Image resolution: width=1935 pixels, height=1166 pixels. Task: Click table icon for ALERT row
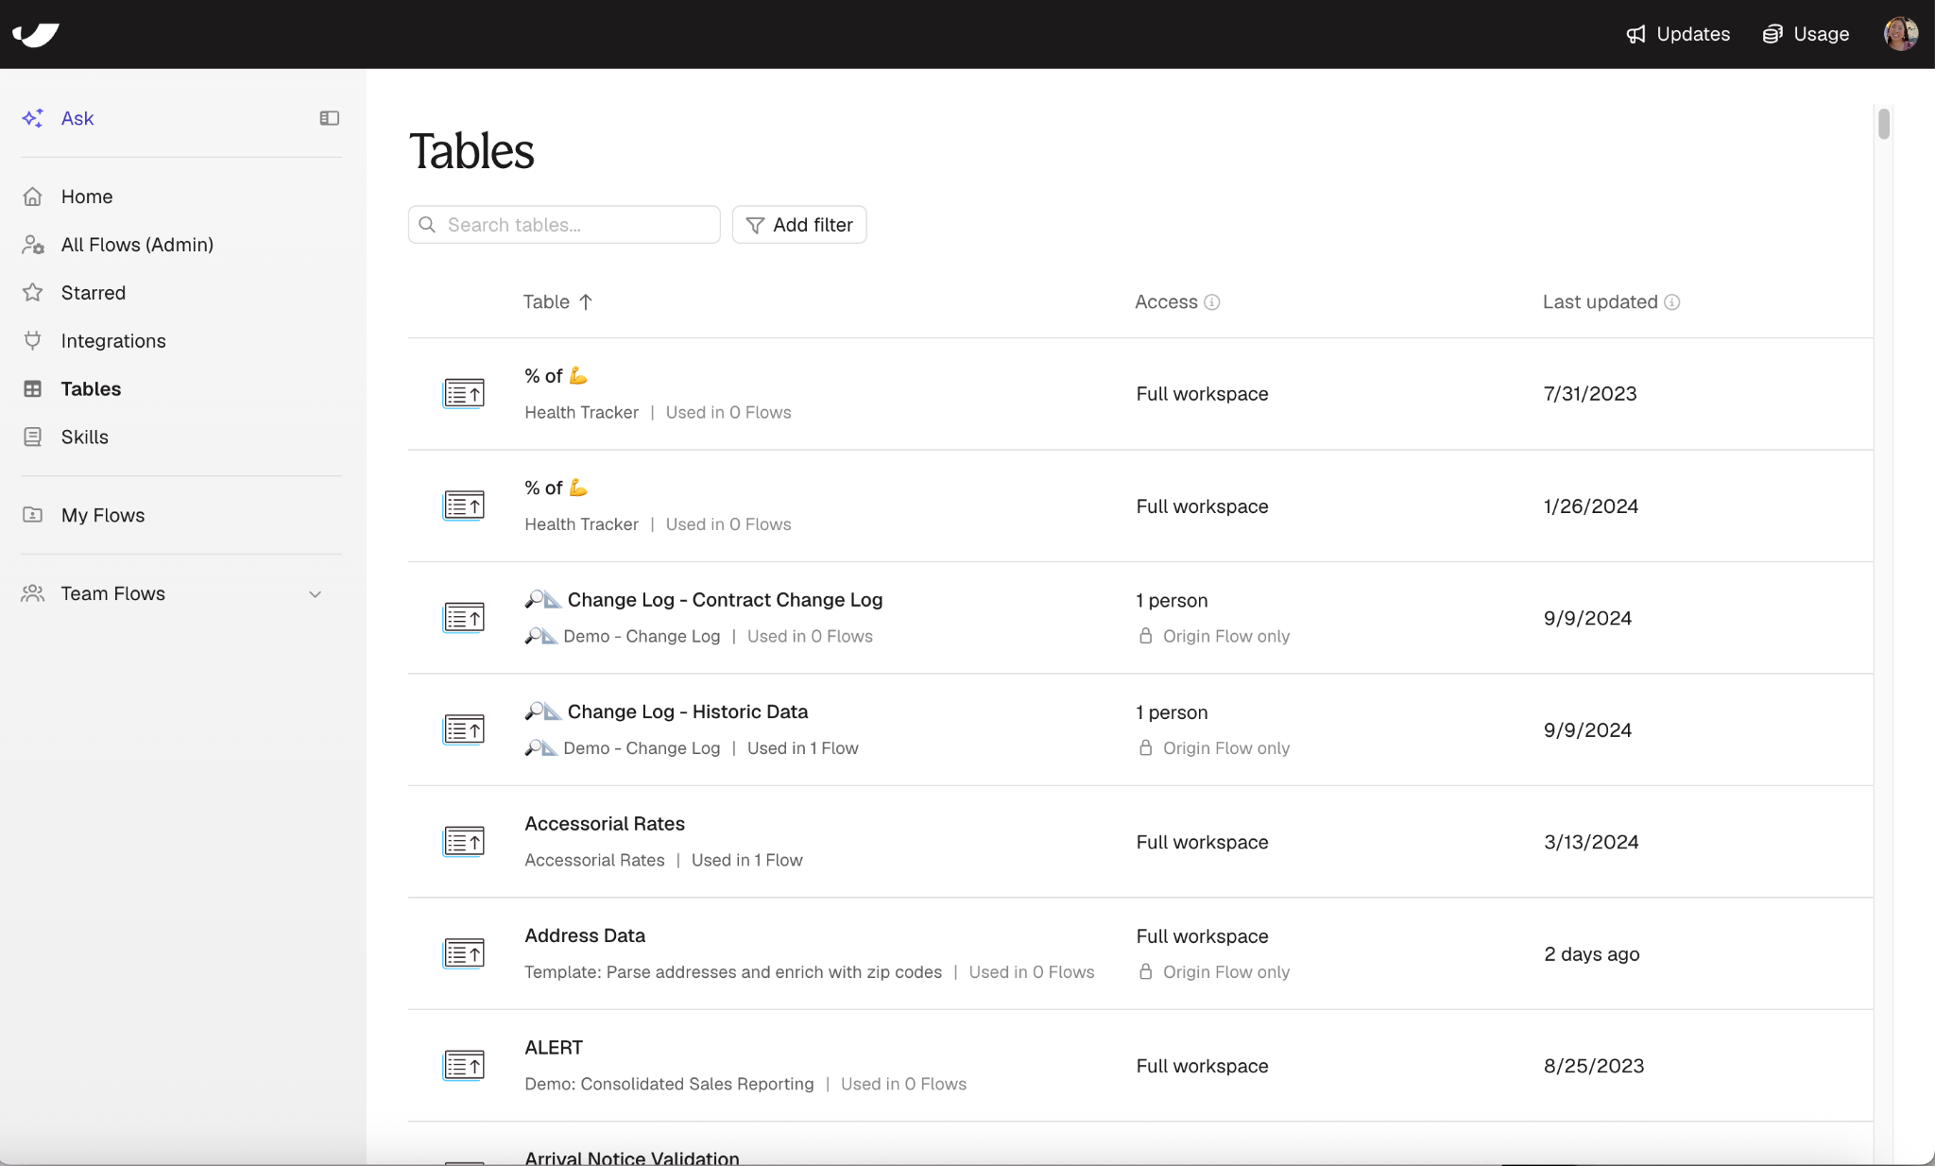click(464, 1066)
